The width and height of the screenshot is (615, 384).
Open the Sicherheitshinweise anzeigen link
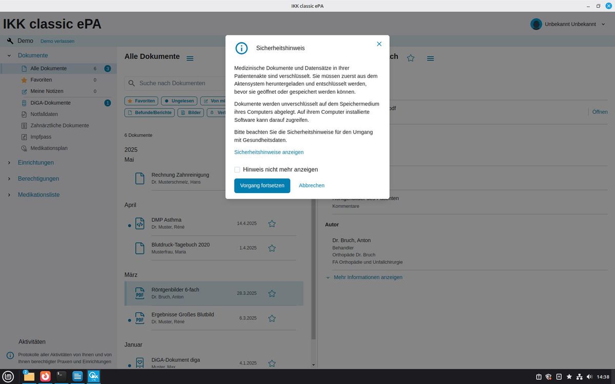point(269,152)
